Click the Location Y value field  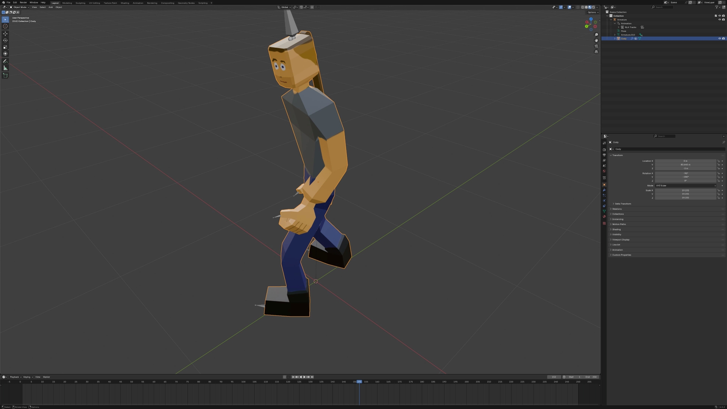pyautogui.click(x=685, y=165)
